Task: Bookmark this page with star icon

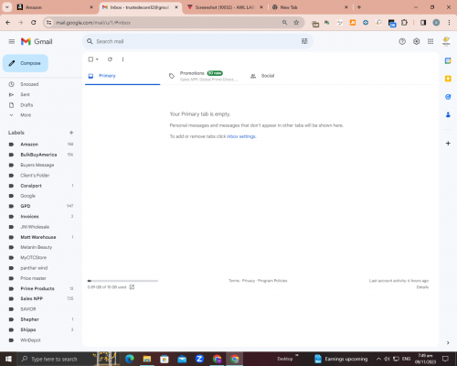Action: [296, 23]
